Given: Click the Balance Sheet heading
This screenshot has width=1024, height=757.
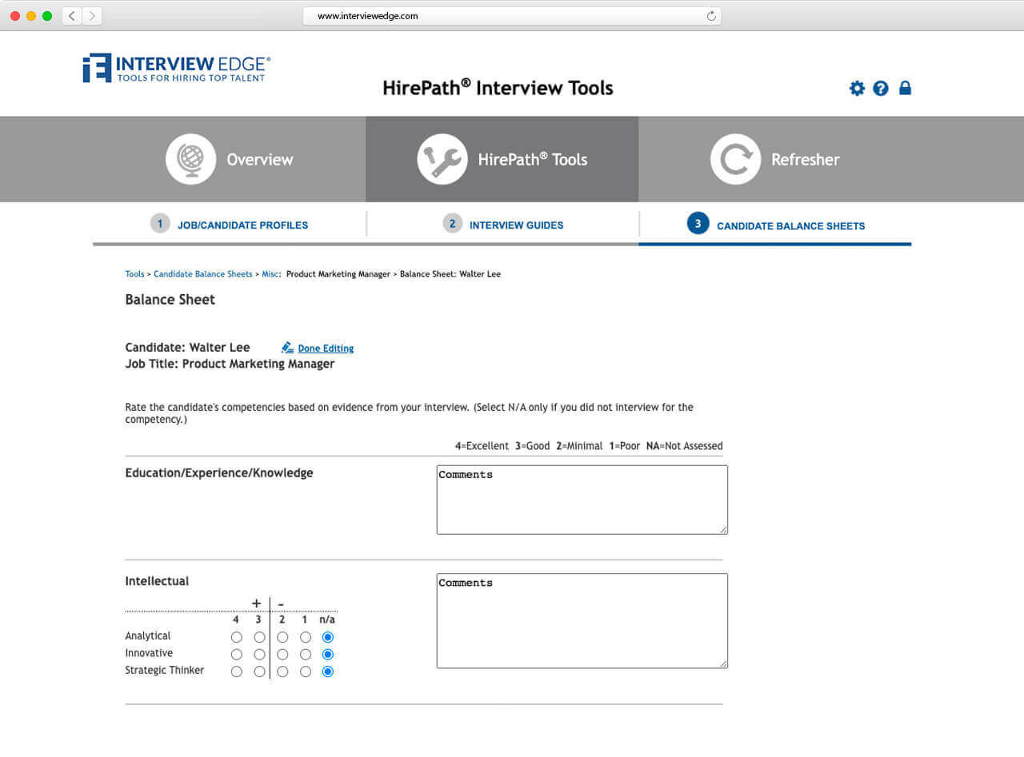Looking at the screenshot, I should pos(170,300).
